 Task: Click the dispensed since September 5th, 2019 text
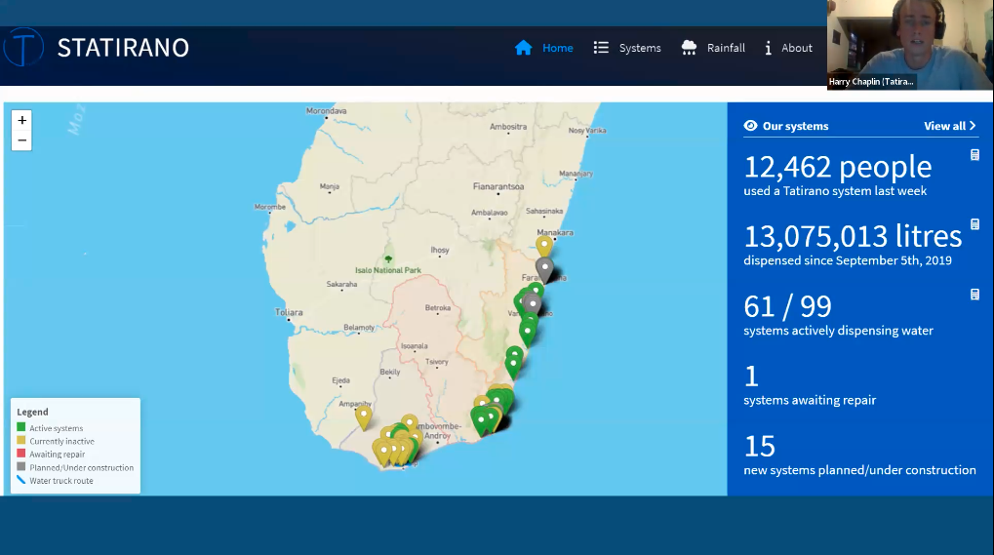pos(848,260)
